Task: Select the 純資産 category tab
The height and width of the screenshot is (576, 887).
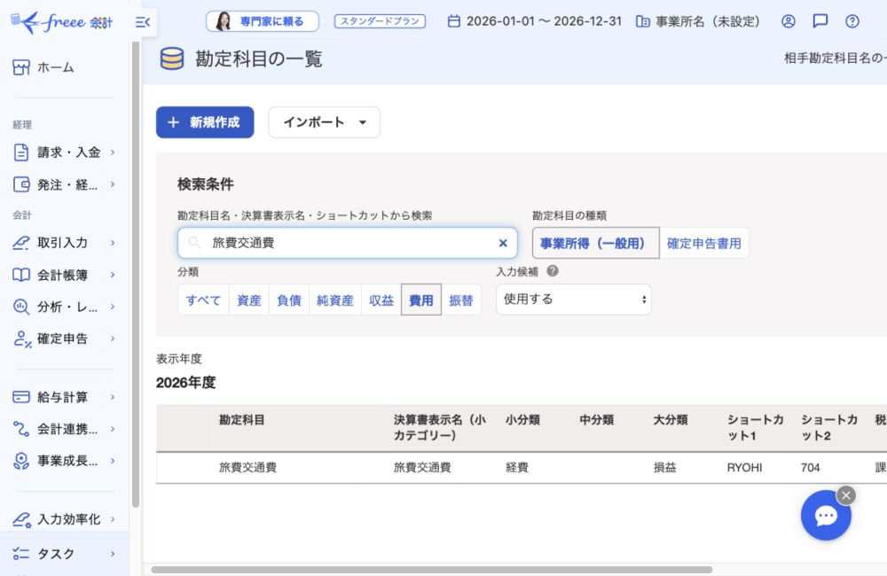Action: [x=335, y=300]
